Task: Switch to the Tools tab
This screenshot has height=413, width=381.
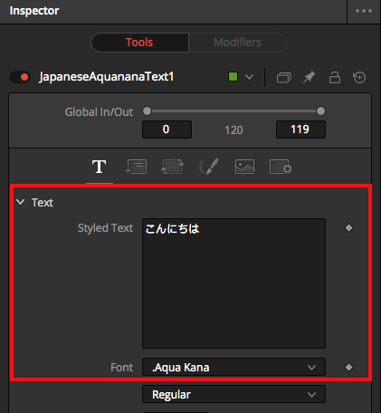Action: [139, 43]
